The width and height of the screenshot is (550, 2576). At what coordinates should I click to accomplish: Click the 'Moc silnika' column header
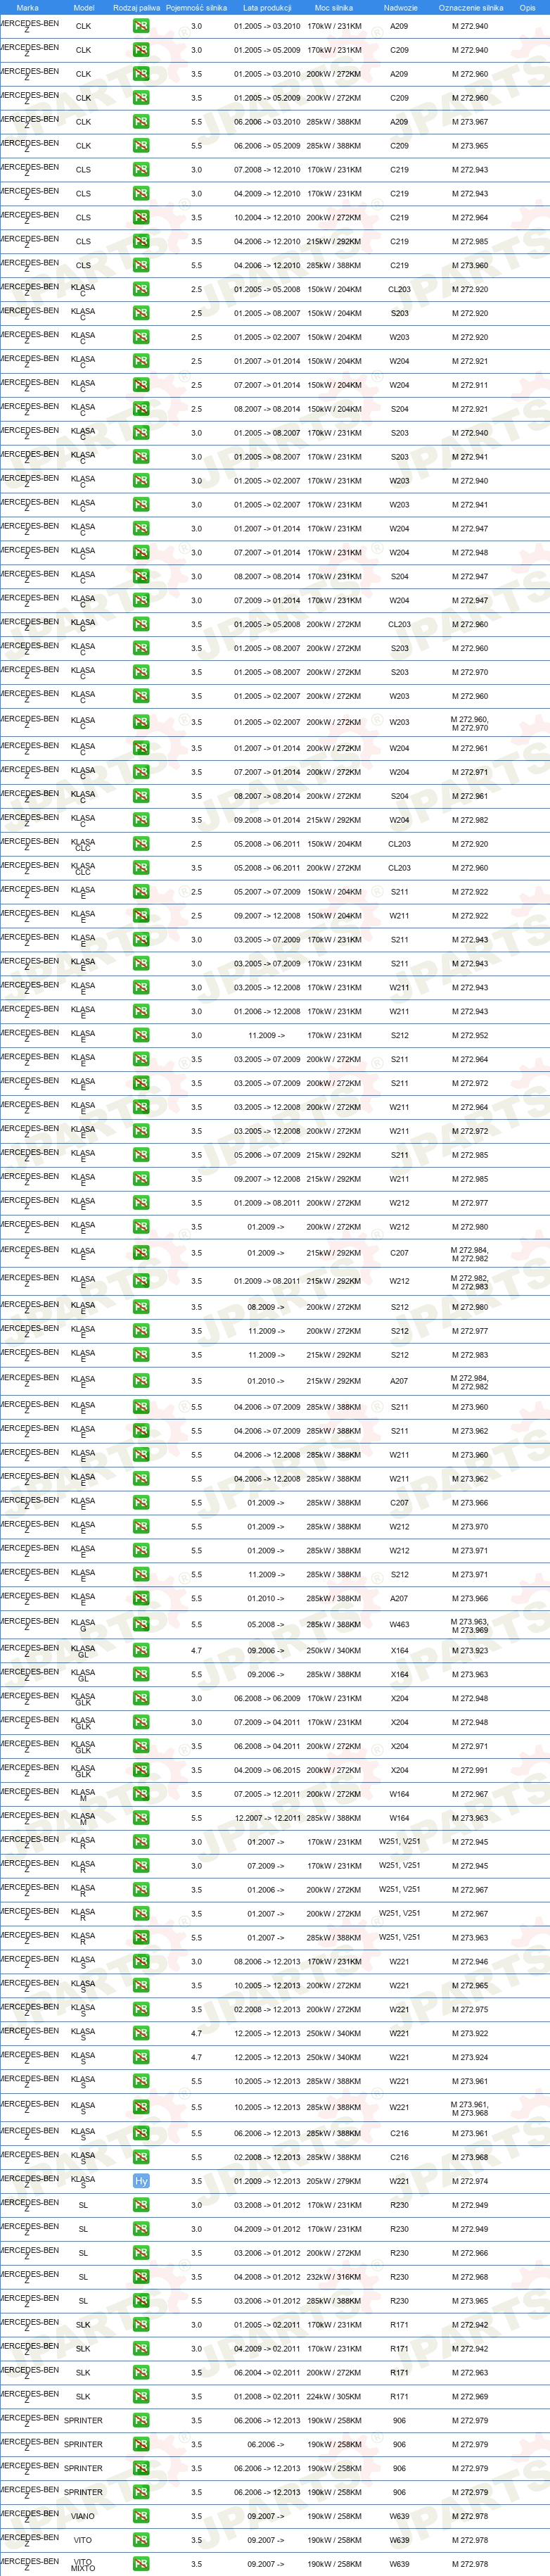(334, 7)
